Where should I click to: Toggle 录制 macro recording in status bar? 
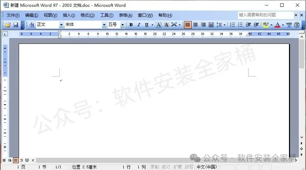tap(154, 167)
